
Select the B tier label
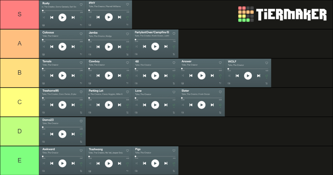[x=19, y=72]
